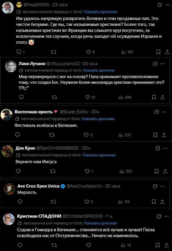172x251 pixels.
Task: Repost the Восточная ярость tweet
Action: [x=52, y=135]
